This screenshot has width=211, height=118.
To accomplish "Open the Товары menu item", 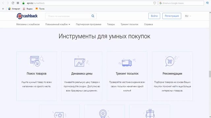I will [111, 24].
